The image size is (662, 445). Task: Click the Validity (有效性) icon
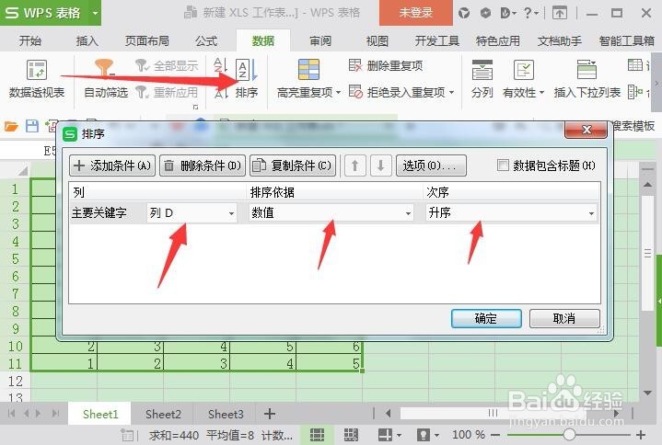[x=524, y=70]
